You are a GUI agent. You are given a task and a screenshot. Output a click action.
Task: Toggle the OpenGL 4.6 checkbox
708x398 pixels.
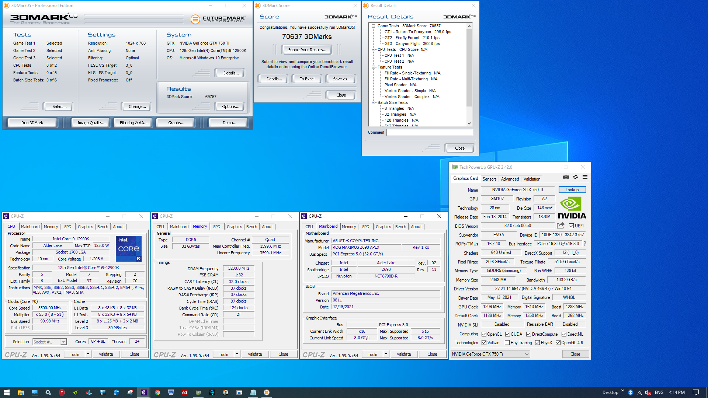click(558, 343)
